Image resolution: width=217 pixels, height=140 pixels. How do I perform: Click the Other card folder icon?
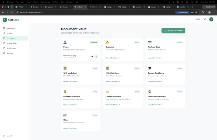(x=65, y=115)
